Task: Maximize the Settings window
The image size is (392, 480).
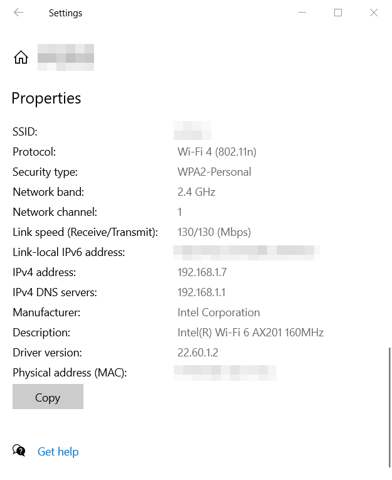Action: coord(338,13)
